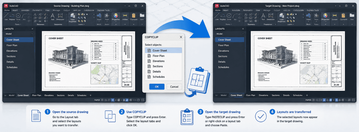
Task: Open Utilities panel in Source Drawing ribbon
Action: pos(125,17)
